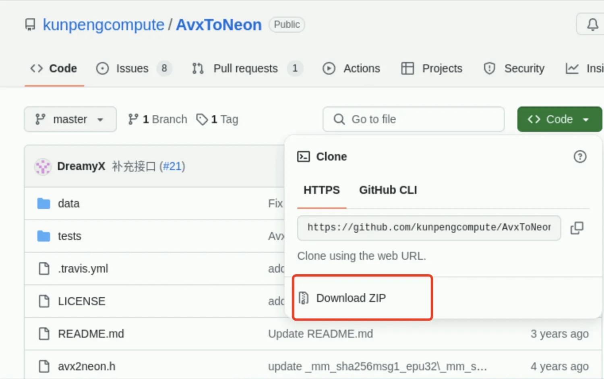The width and height of the screenshot is (604, 379).
Task: Click the Issues count badge 8
Action: click(x=164, y=68)
